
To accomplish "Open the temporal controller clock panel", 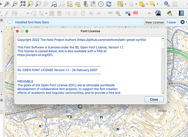I will (x=101, y=4).
